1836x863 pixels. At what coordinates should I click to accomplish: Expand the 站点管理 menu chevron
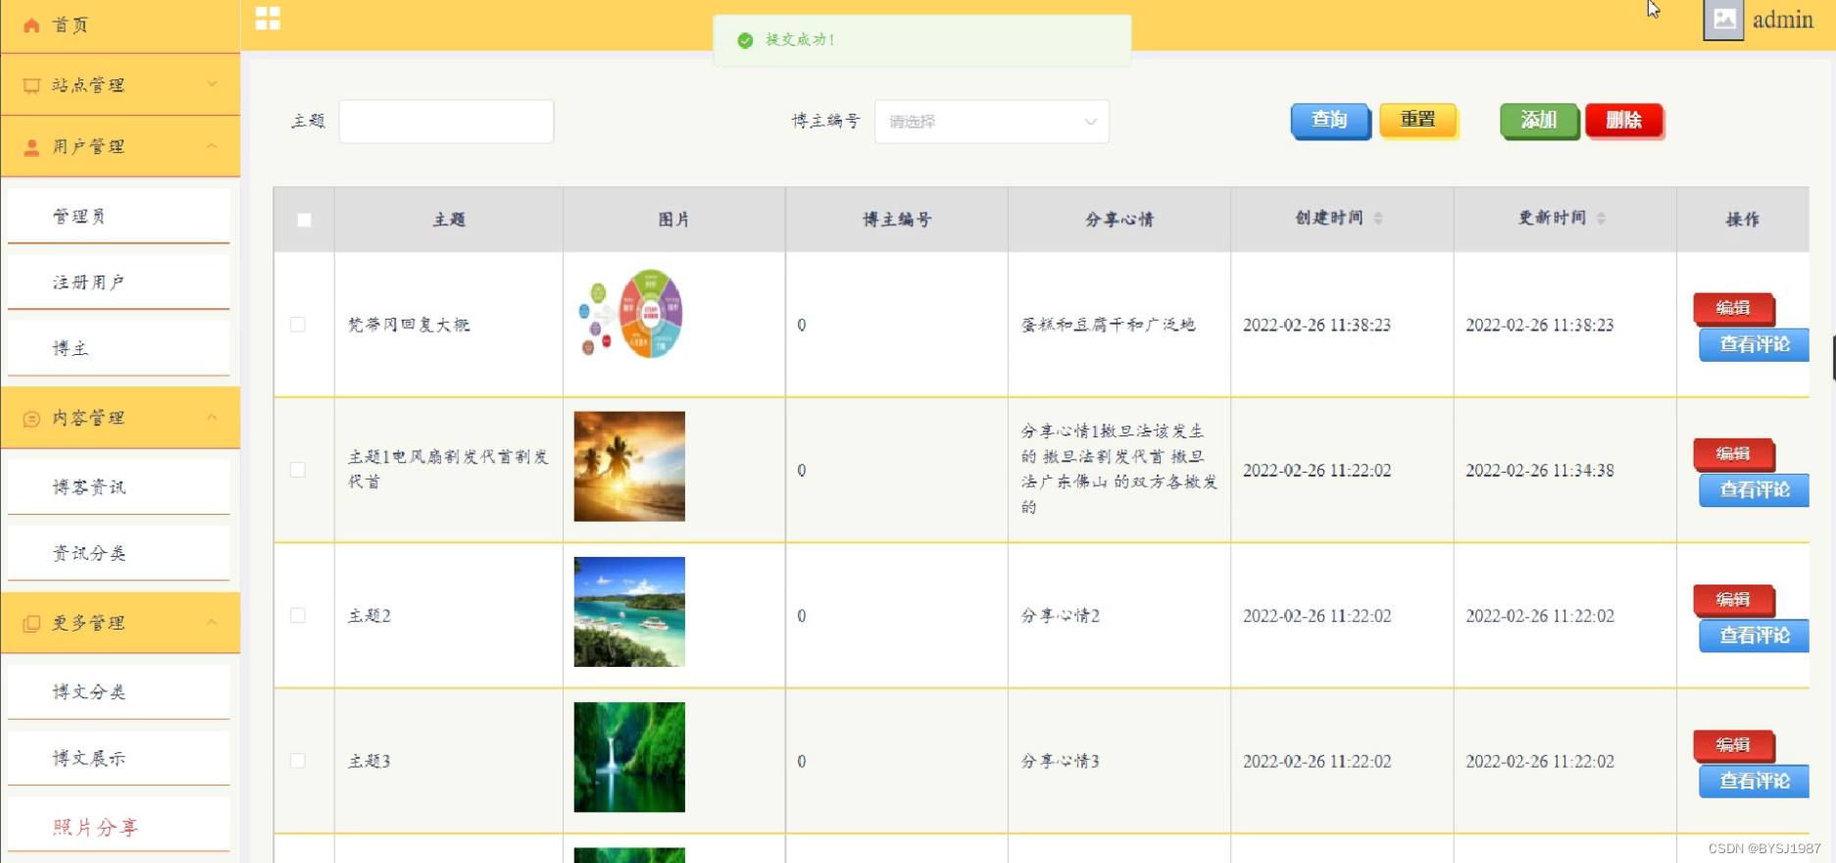212,84
